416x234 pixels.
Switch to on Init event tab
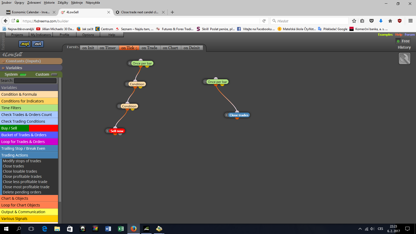(88, 48)
